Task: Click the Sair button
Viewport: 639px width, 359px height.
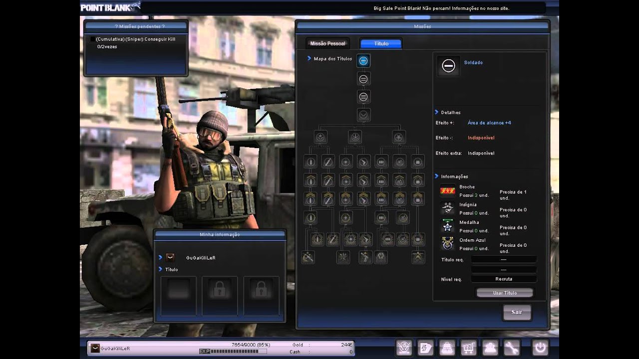Action: pos(517,312)
